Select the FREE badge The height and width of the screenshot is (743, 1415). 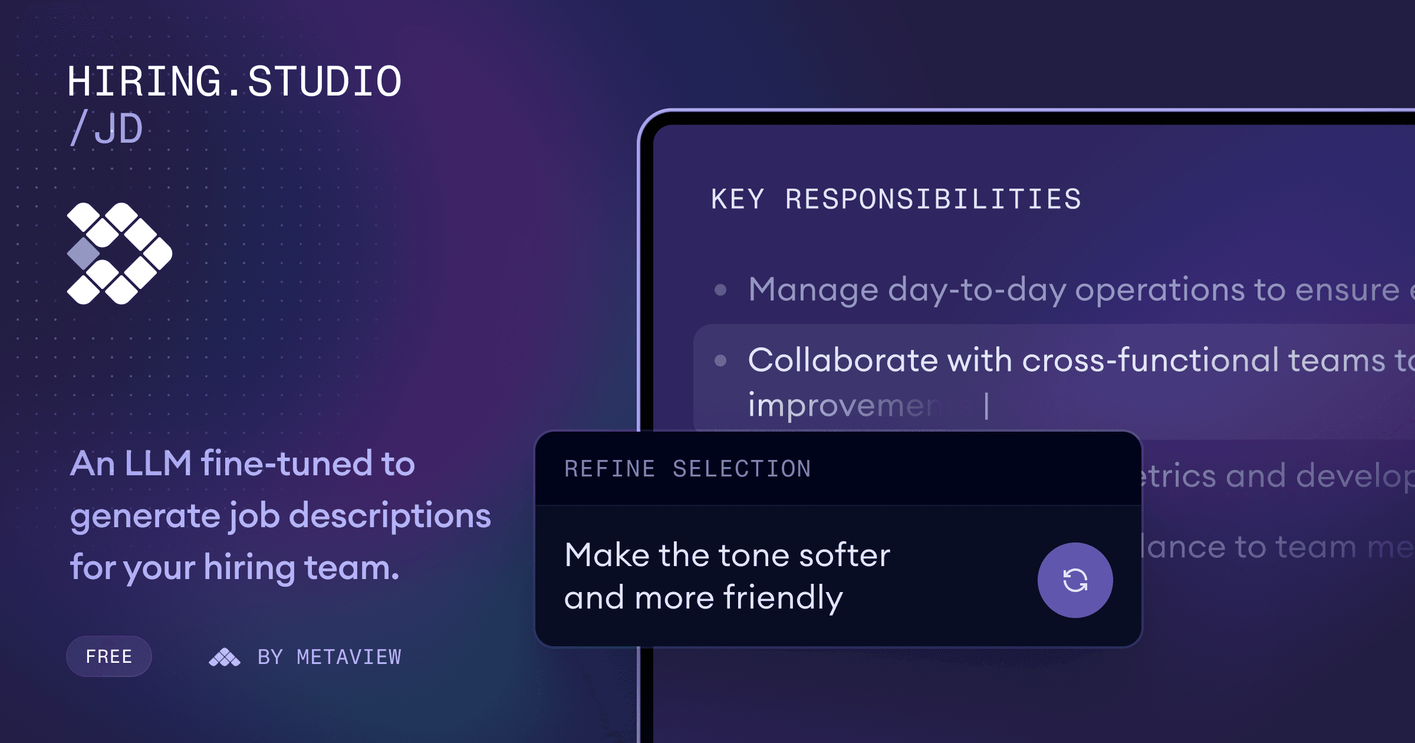109,656
